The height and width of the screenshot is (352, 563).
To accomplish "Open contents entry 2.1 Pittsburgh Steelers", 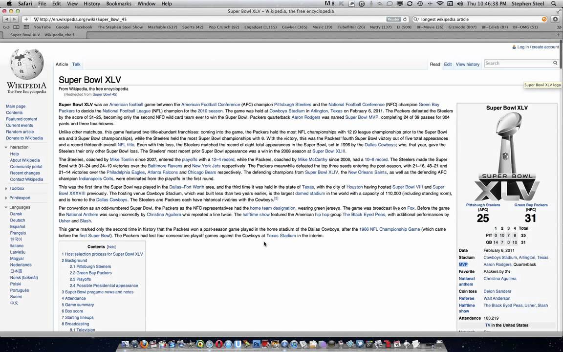I will click(x=90, y=266).
